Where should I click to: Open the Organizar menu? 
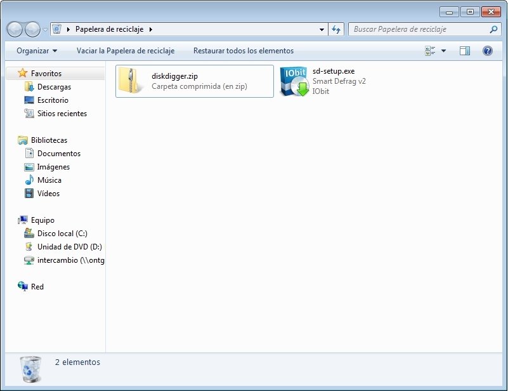(37, 51)
